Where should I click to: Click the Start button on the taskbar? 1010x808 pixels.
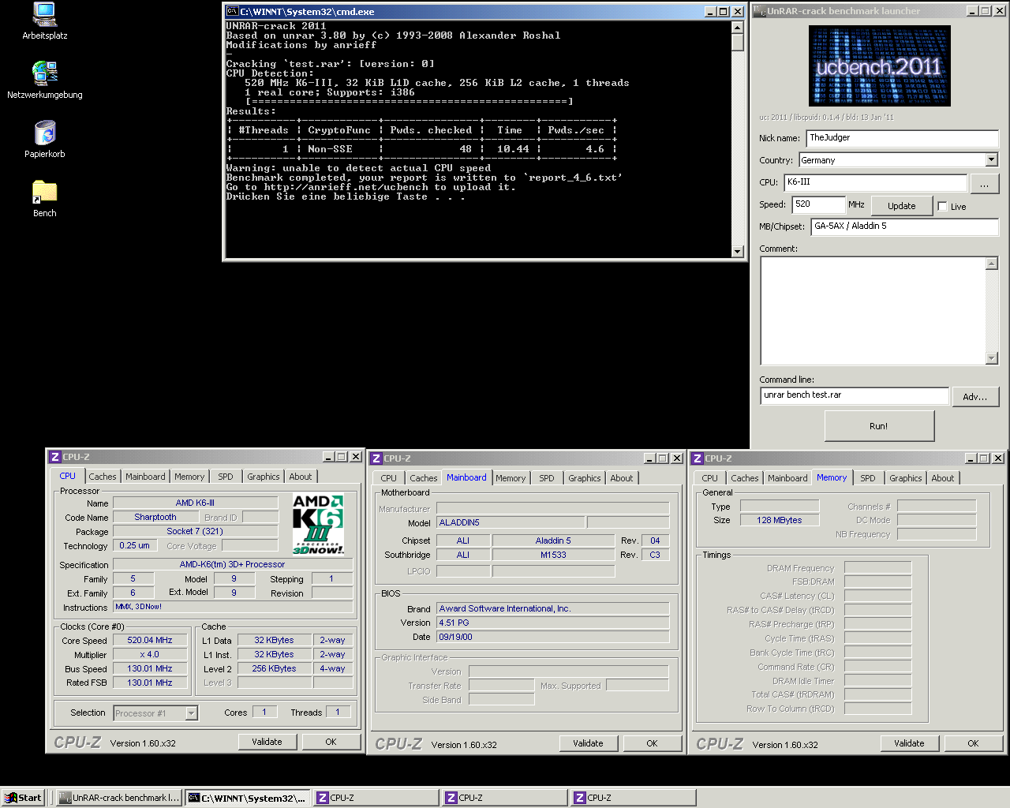click(23, 798)
